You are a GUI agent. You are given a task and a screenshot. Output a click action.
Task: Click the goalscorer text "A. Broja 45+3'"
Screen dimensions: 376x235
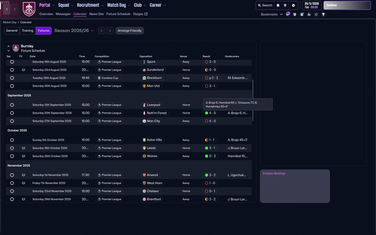[x=238, y=140]
